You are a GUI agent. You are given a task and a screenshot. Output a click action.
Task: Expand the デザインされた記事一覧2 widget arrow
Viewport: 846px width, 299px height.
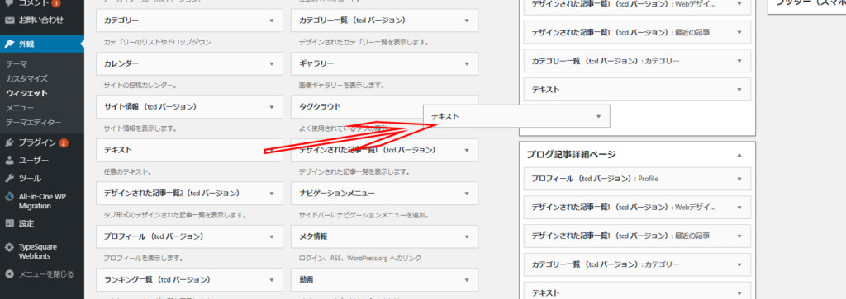(x=271, y=193)
